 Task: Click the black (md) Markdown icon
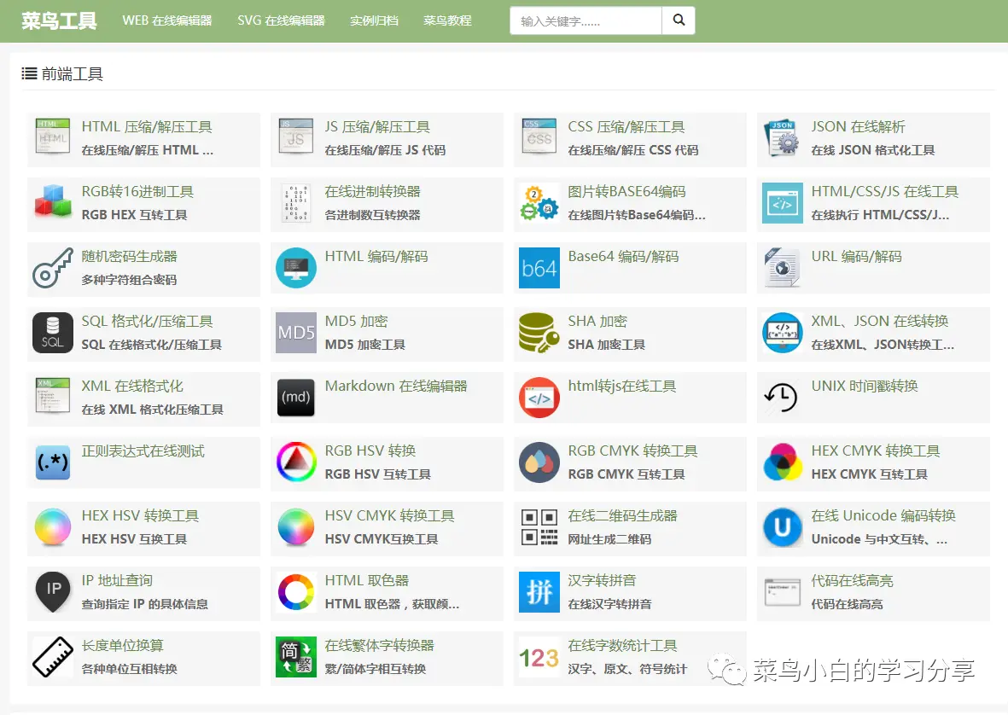(295, 398)
